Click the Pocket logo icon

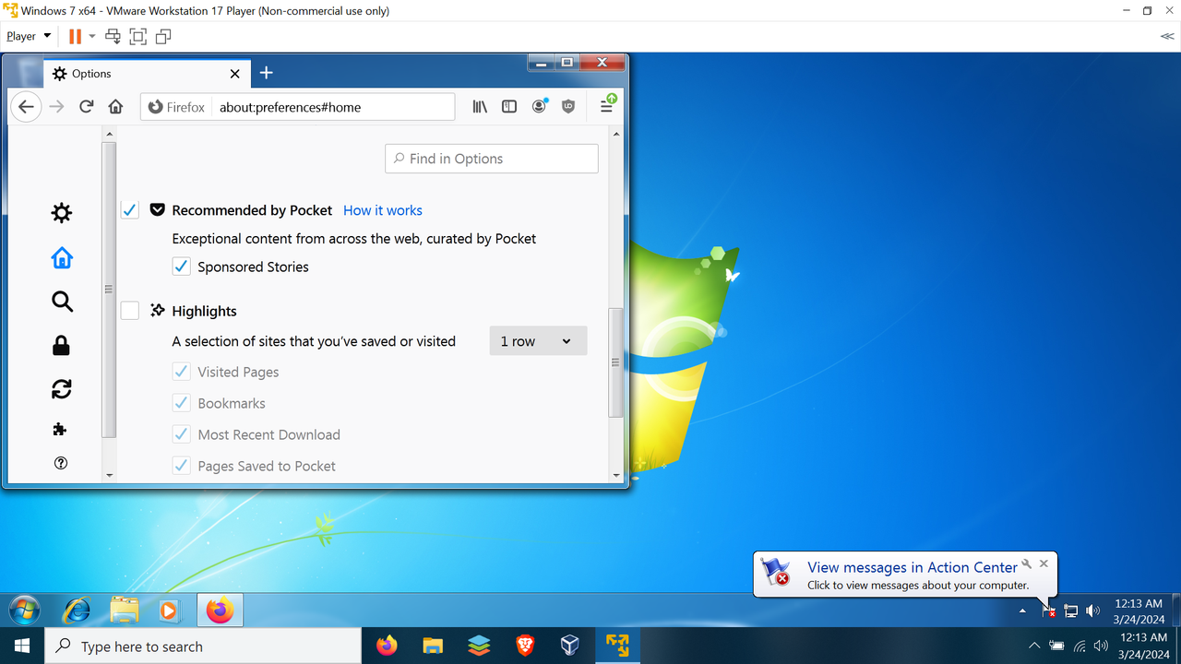157,209
